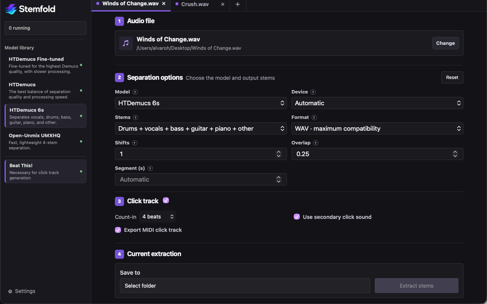Select the HTDemucs model in library

(45, 90)
